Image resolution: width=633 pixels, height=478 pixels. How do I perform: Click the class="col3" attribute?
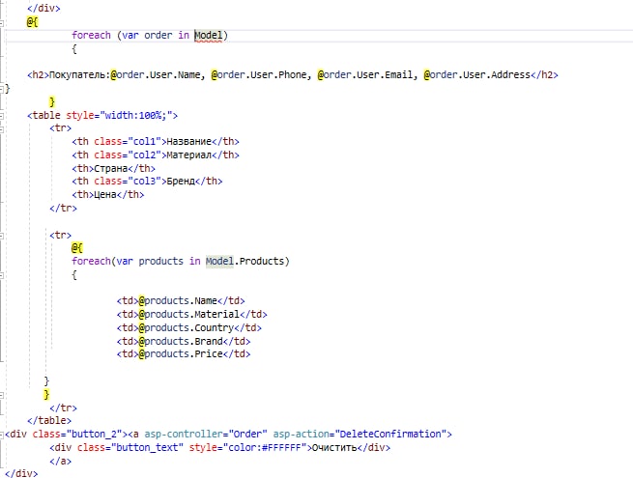click(128, 182)
